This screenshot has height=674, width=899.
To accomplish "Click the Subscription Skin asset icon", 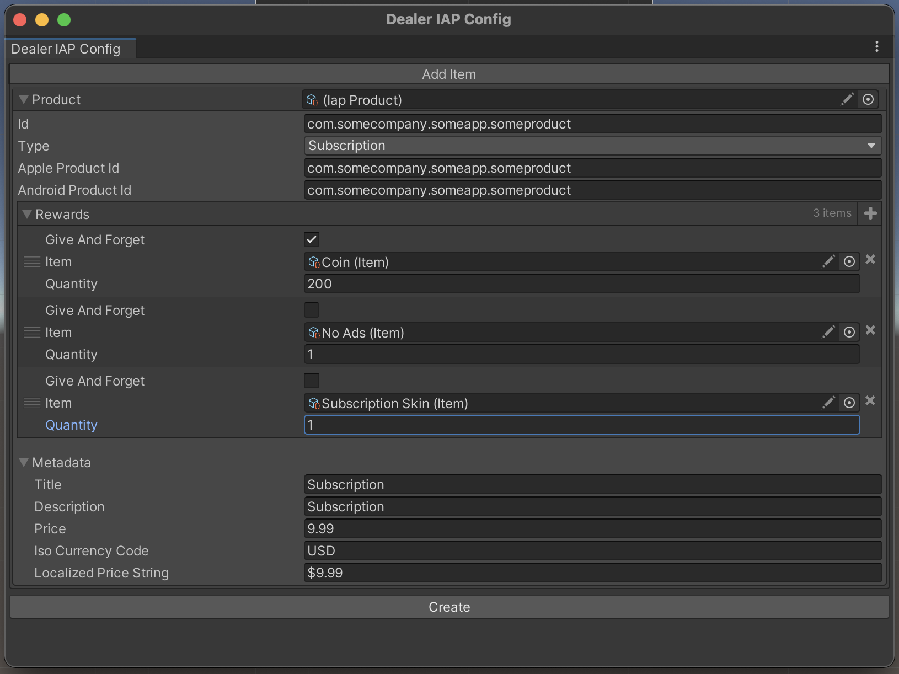I will coord(314,403).
